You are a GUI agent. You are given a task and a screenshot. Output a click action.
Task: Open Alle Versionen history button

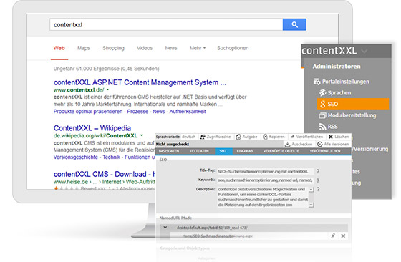point(333,144)
